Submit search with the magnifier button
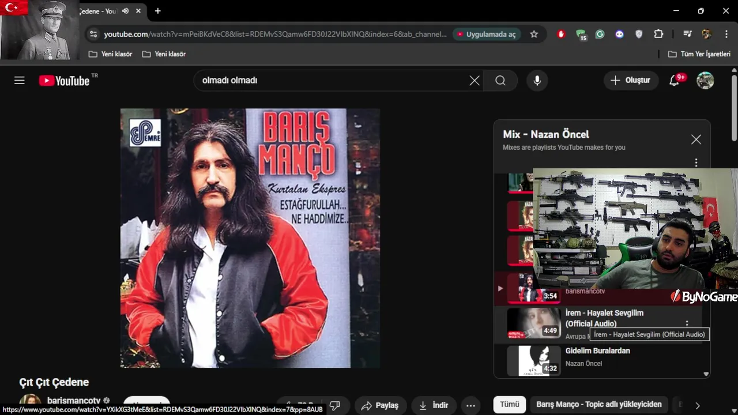Screen dimensions: 738x415 [500, 81]
